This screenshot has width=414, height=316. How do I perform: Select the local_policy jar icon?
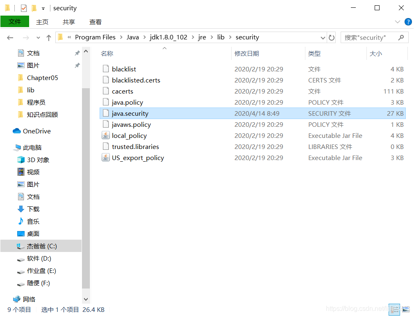pos(106,135)
